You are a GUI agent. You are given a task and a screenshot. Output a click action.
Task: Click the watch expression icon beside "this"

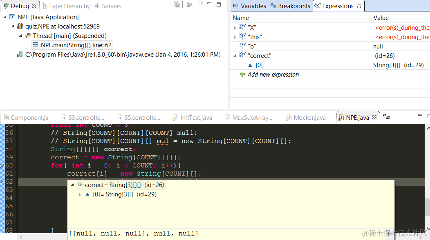[242, 36]
